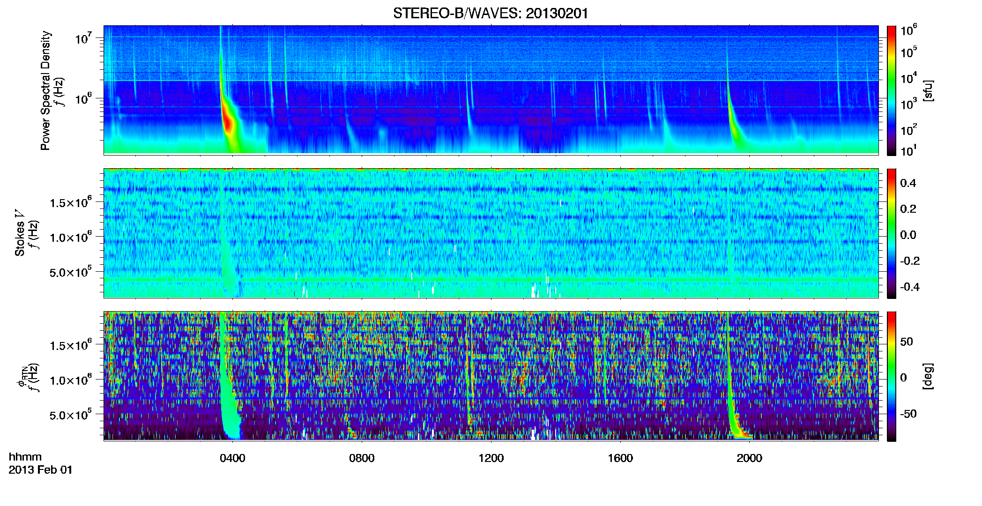Click the Stokes V colorbar
The height and width of the screenshot is (506, 982).
click(891, 233)
